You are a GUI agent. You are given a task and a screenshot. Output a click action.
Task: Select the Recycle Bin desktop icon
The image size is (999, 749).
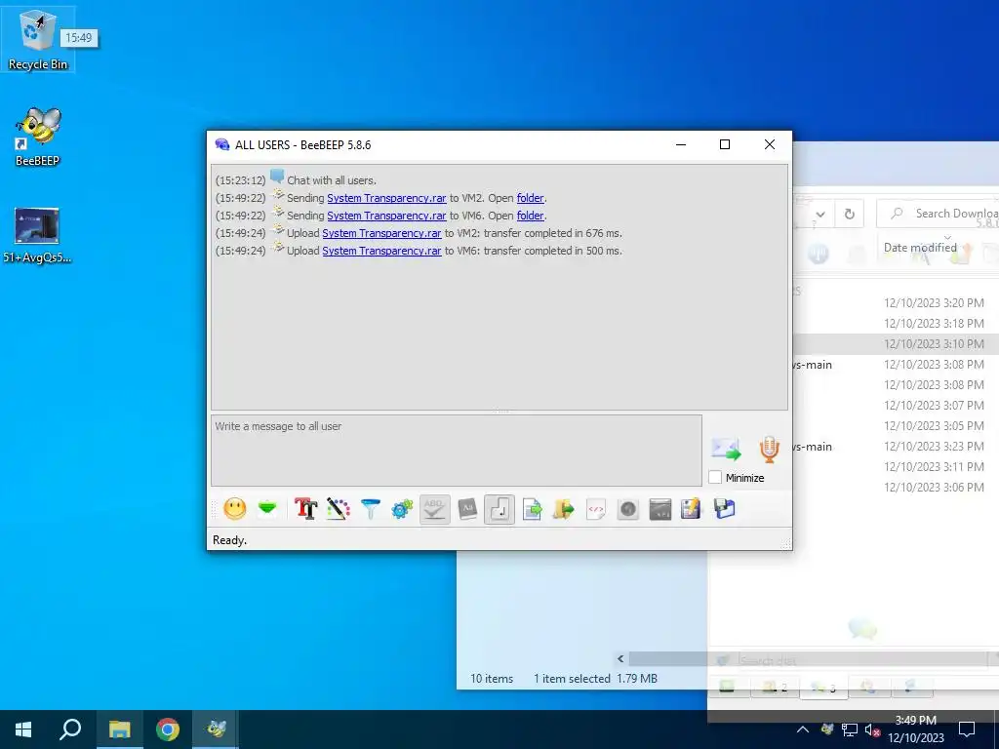click(x=38, y=40)
